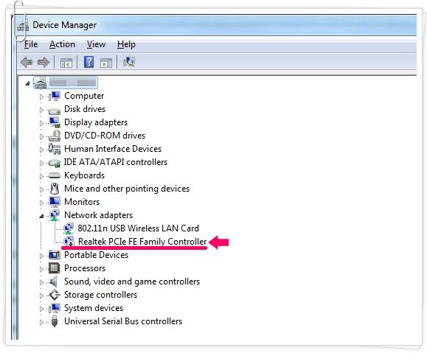Expand the Portable Devices category
The width and height of the screenshot is (427, 353).
[41, 256]
